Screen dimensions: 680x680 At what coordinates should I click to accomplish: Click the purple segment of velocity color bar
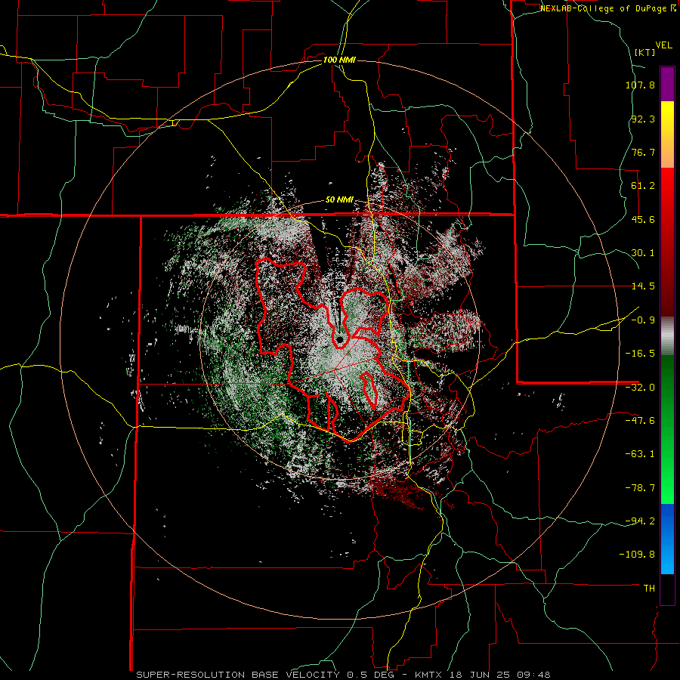(667, 84)
